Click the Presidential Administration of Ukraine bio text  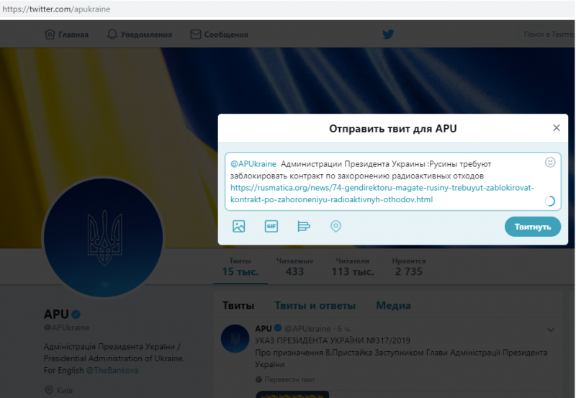tap(114, 358)
